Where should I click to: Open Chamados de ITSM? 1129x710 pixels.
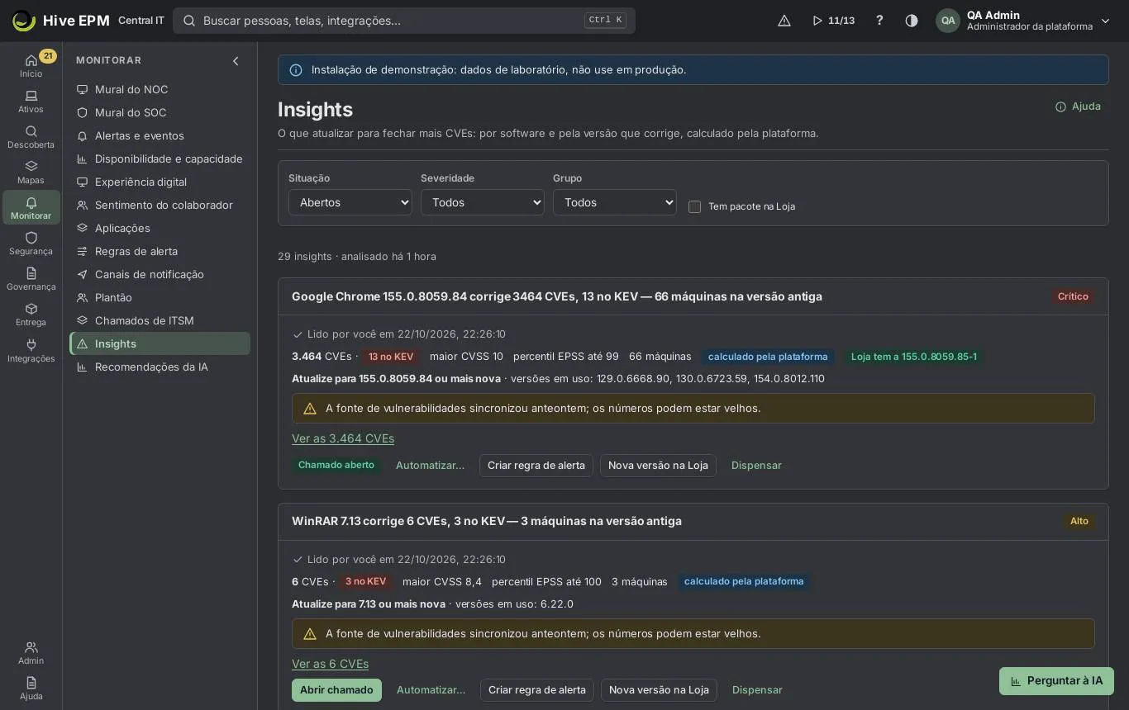[160, 320]
